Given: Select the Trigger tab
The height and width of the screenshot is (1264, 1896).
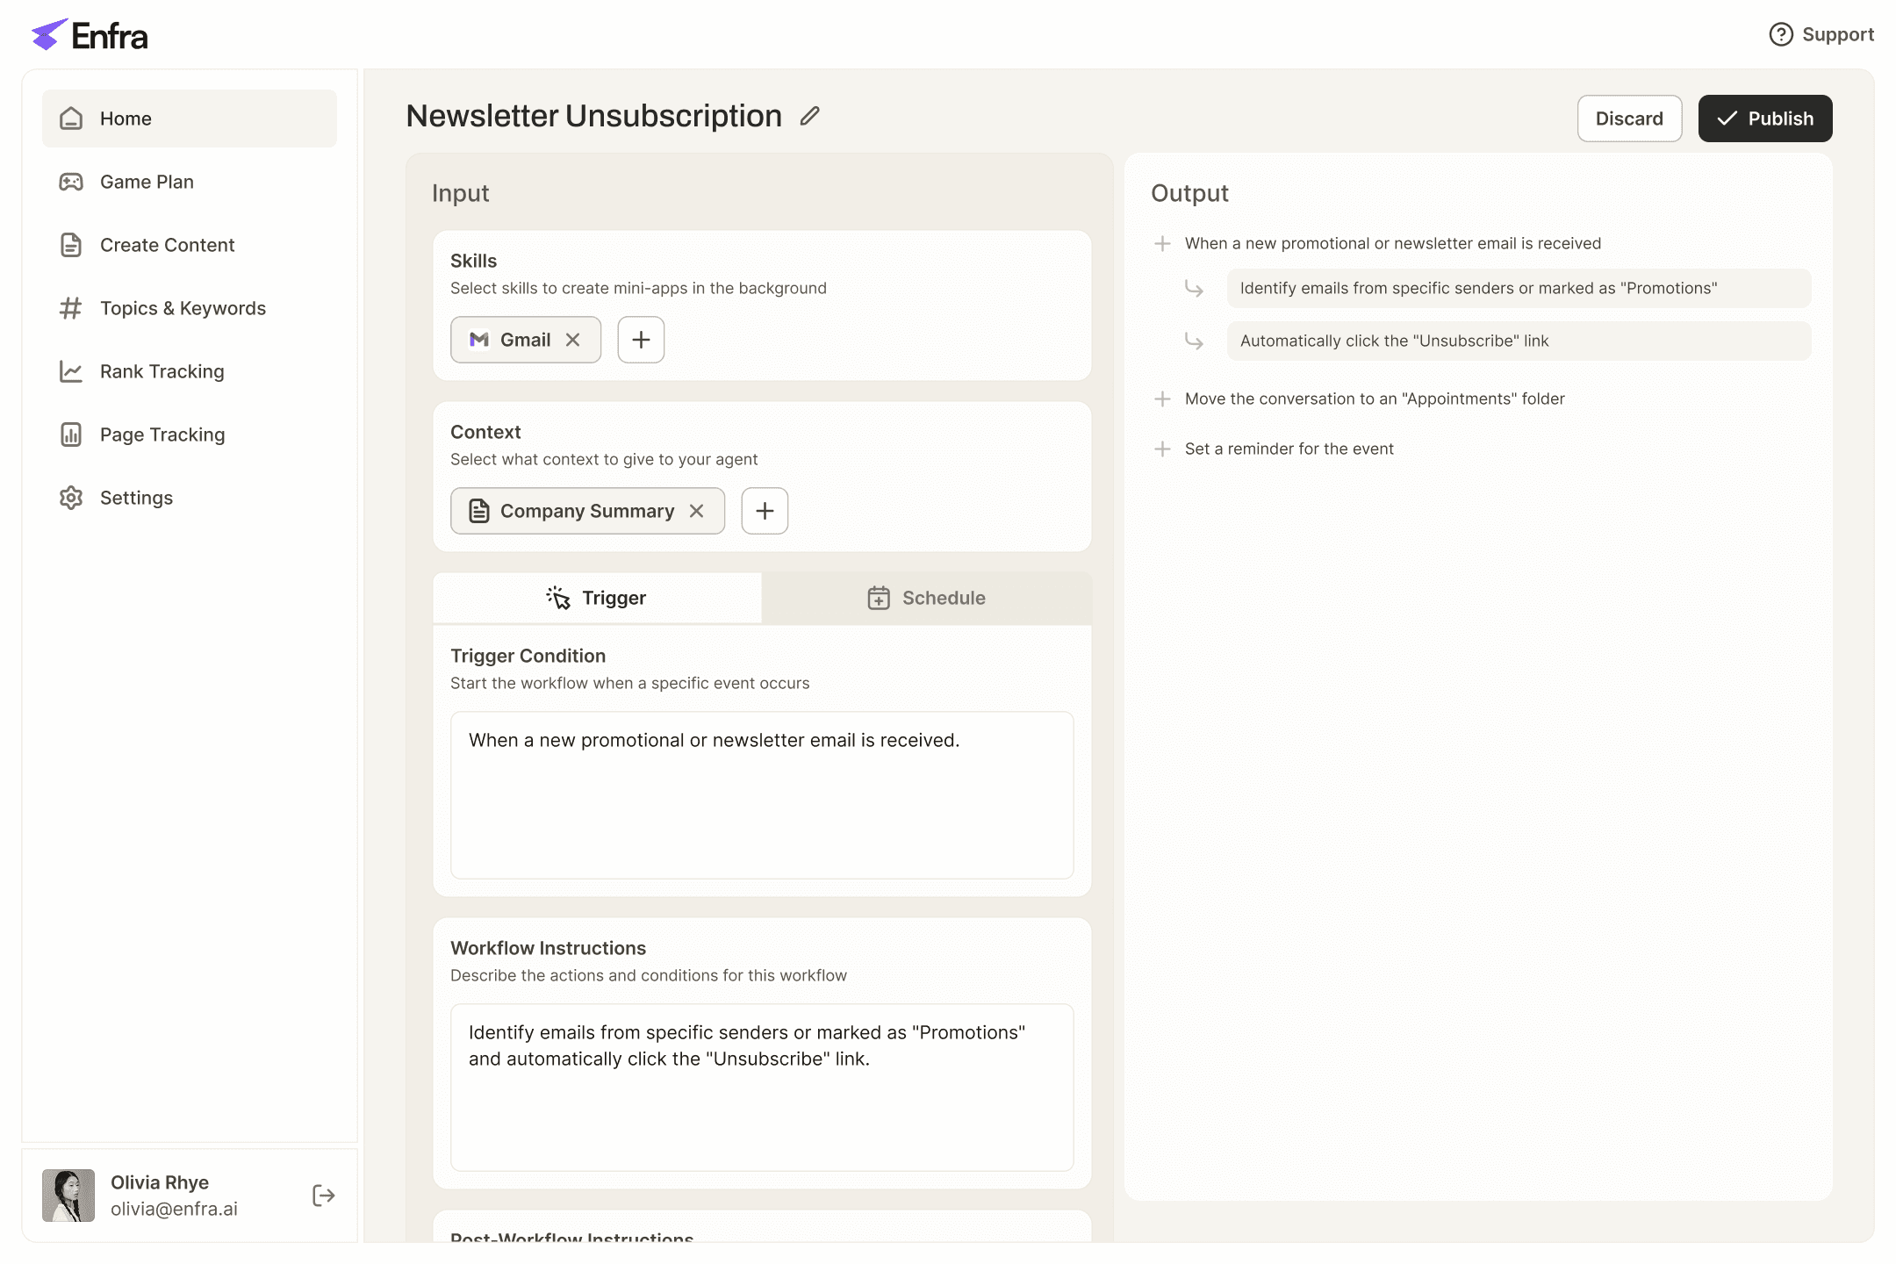Looking at the screenshot, I should click(597, 598).
